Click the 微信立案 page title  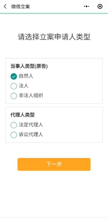click(x=20, y=7)
